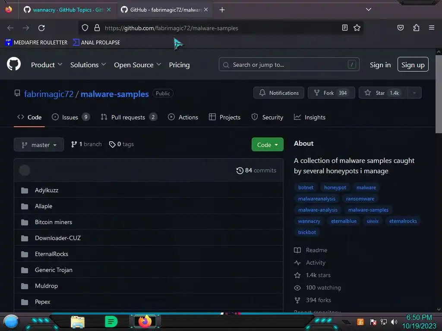442x331 pixels.
Task: Close the fabrimagic72/malware tab
Action: tap(206, 10)
